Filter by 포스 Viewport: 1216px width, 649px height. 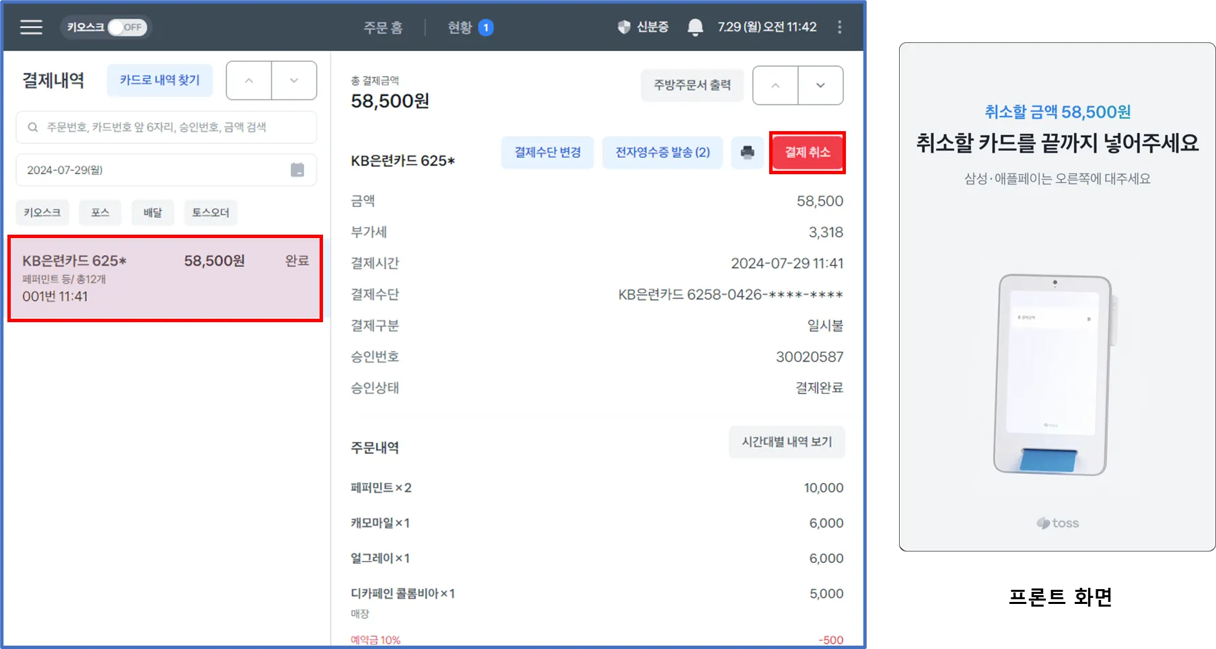tap(100, 213)
